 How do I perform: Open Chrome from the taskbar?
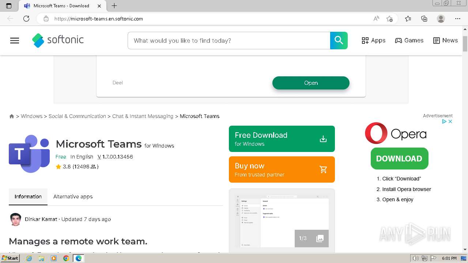click(66, 258)
